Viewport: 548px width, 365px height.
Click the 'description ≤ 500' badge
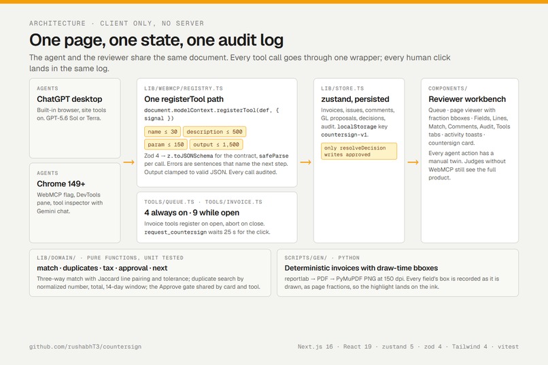tap(215, 132)
